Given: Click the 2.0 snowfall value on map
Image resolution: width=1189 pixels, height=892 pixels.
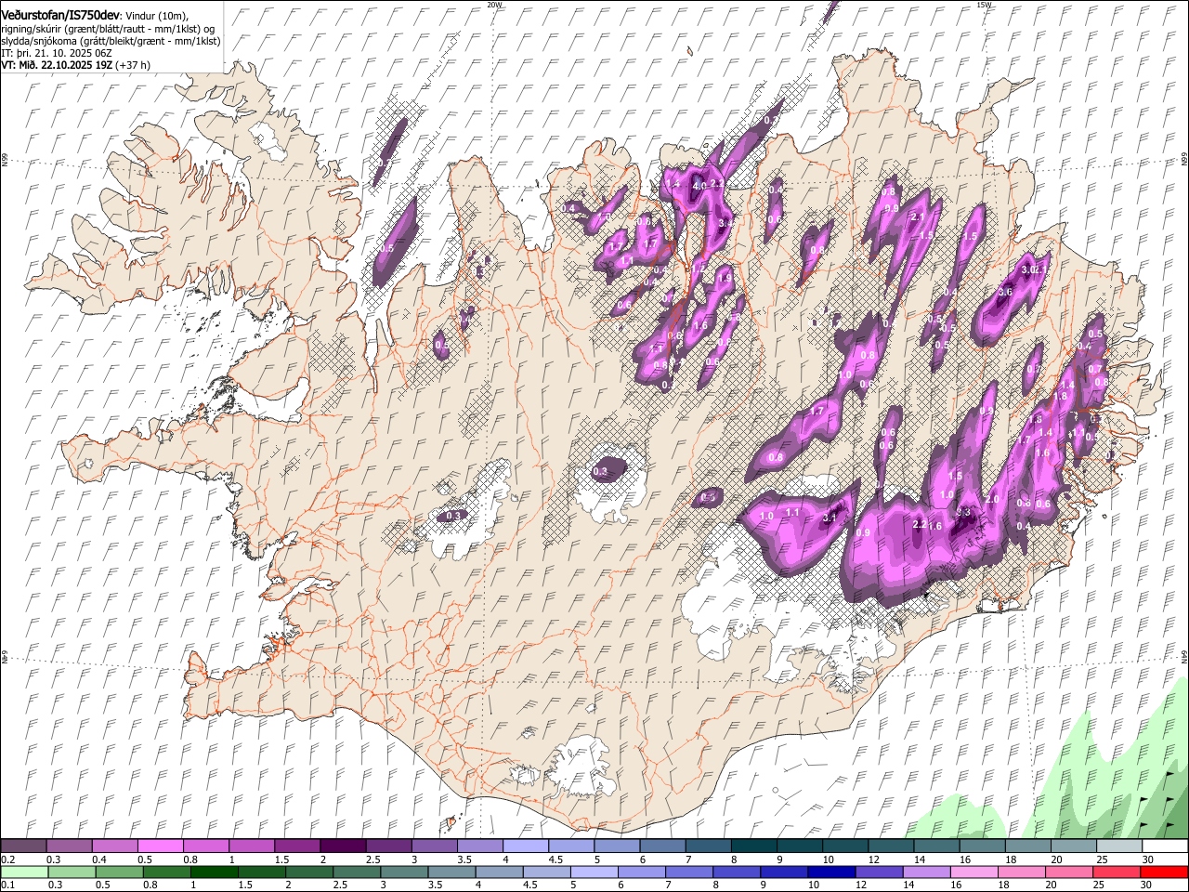Looking at the screenshot, I should 991,499.
